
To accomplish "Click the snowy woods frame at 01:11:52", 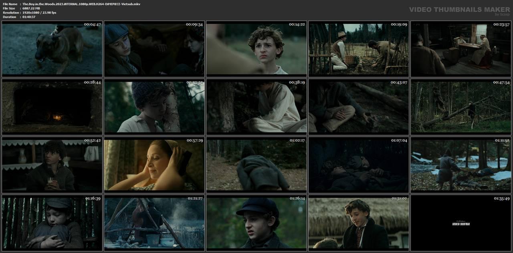I will click(x=461, y=165).
